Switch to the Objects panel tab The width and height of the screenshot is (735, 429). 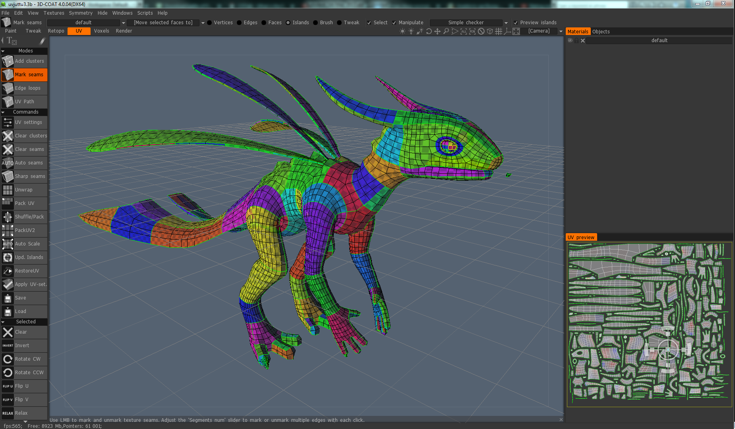[601, 32]
